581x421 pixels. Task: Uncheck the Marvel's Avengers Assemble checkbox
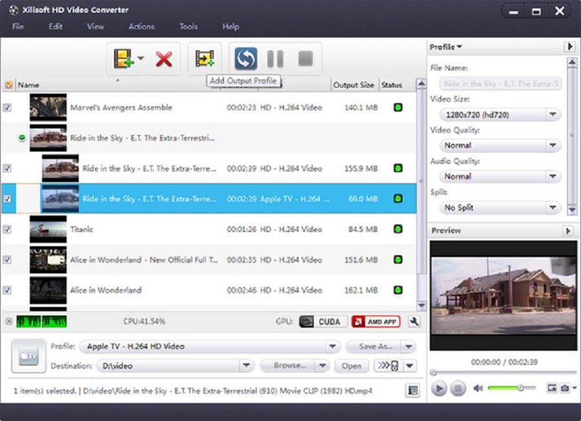(7, 108)
